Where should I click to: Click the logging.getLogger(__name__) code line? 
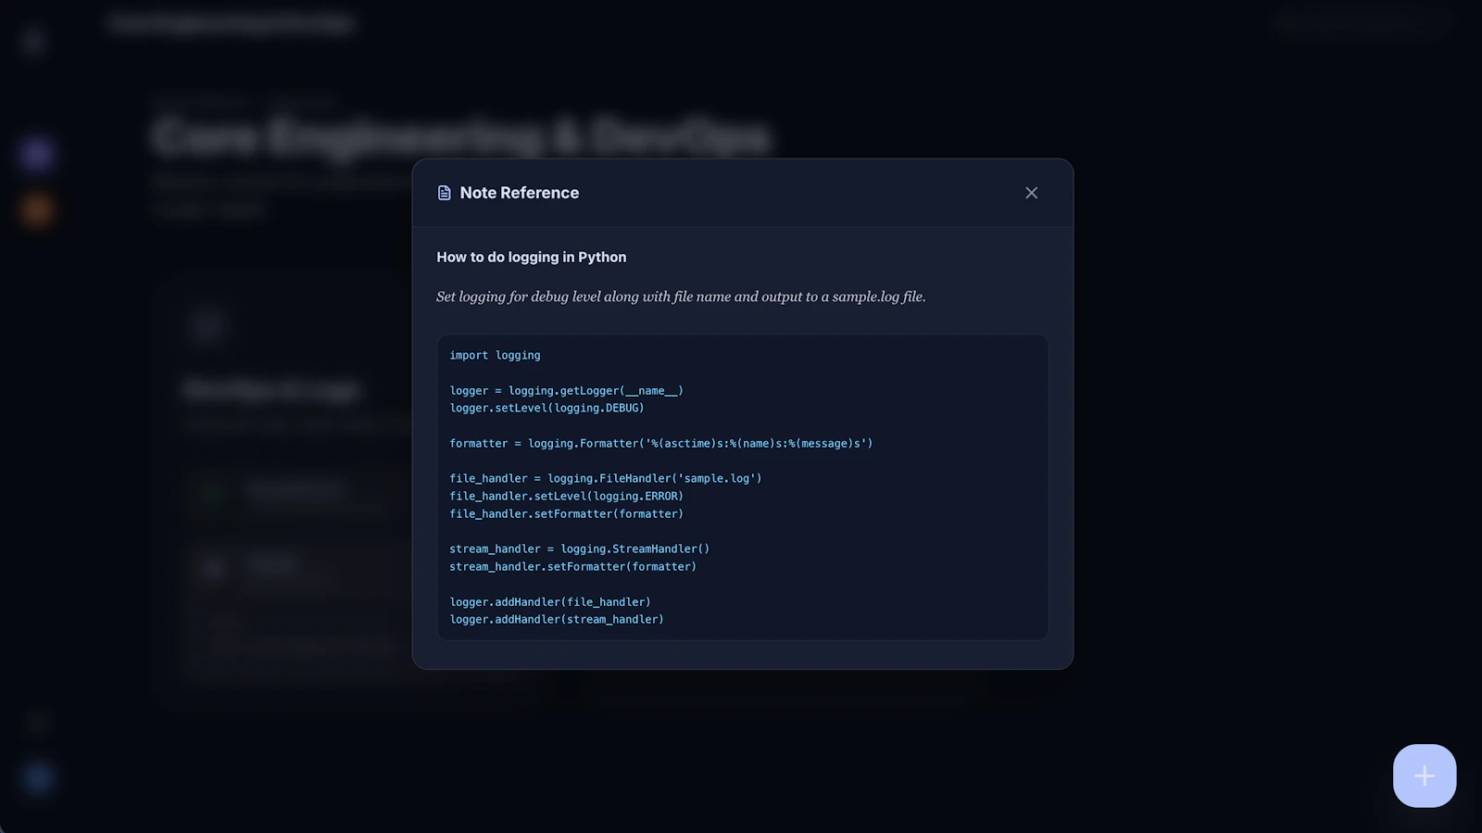[566, 390]
